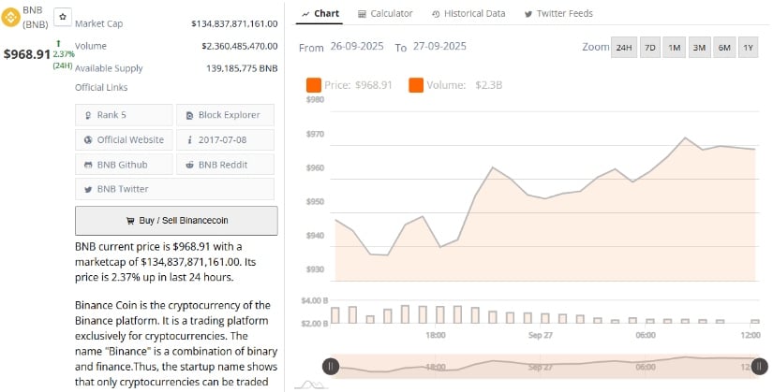Toggle the Price series orange legend box
The image size is (773, 392).
point(314,85)
